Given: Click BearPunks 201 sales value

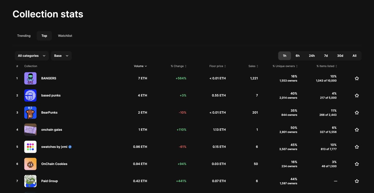Looking at the screenshot, I should click(x=255, y=113).
